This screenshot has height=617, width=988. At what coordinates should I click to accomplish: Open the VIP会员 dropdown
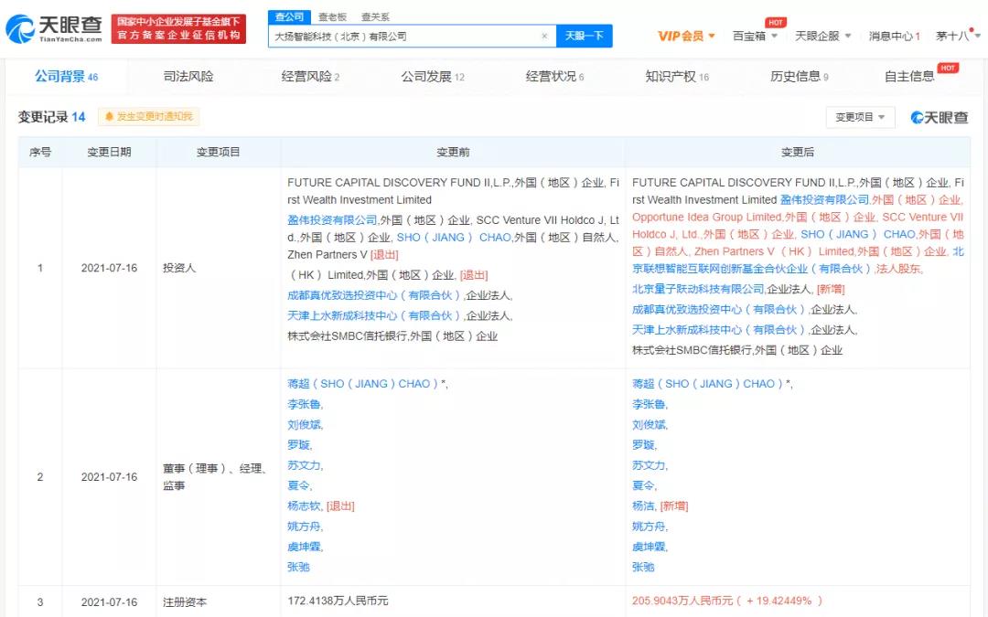point(686,37)
